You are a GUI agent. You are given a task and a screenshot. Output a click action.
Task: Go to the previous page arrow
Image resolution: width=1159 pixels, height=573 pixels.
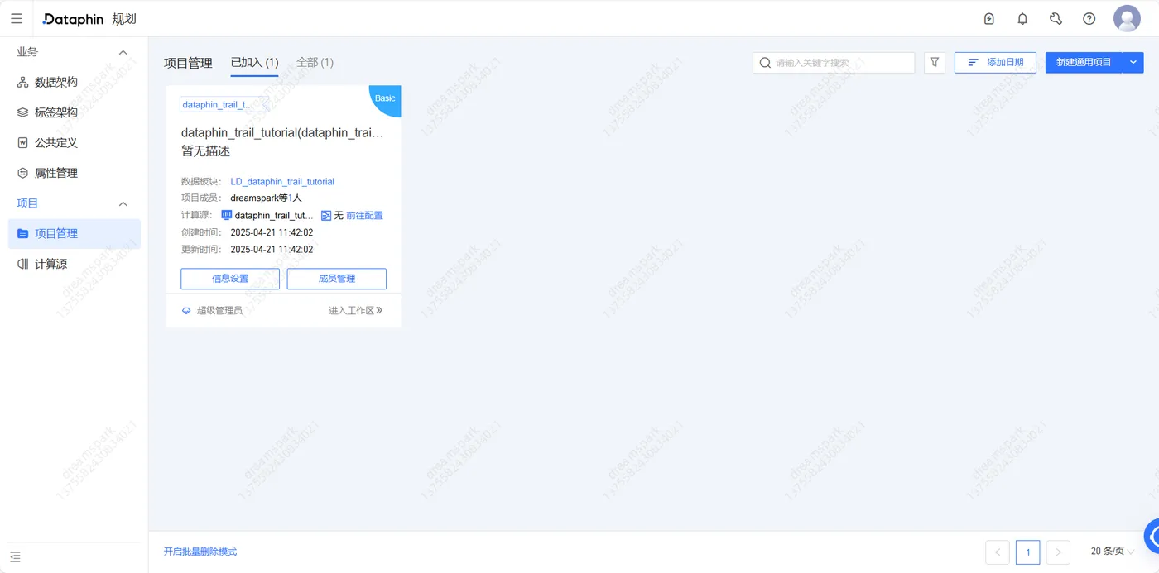click(x=998, y=552)
